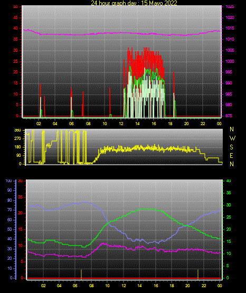This screenshot has width=246, height=293.
Task: Click the S compass direction label
Action: tap(232, 147)
